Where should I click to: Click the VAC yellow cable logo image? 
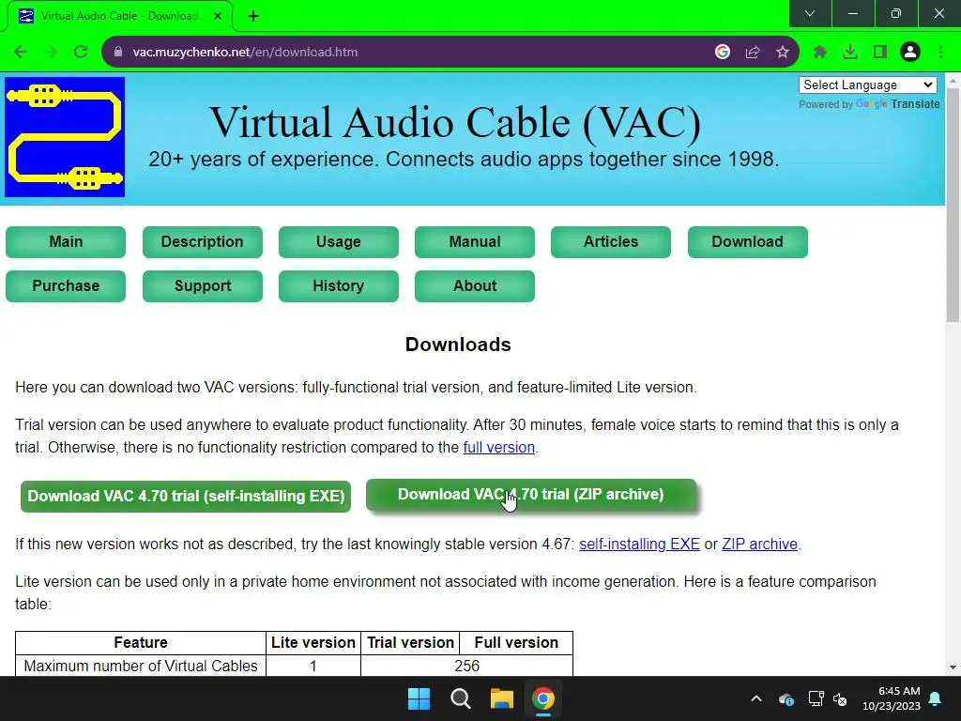coord(65,137)
